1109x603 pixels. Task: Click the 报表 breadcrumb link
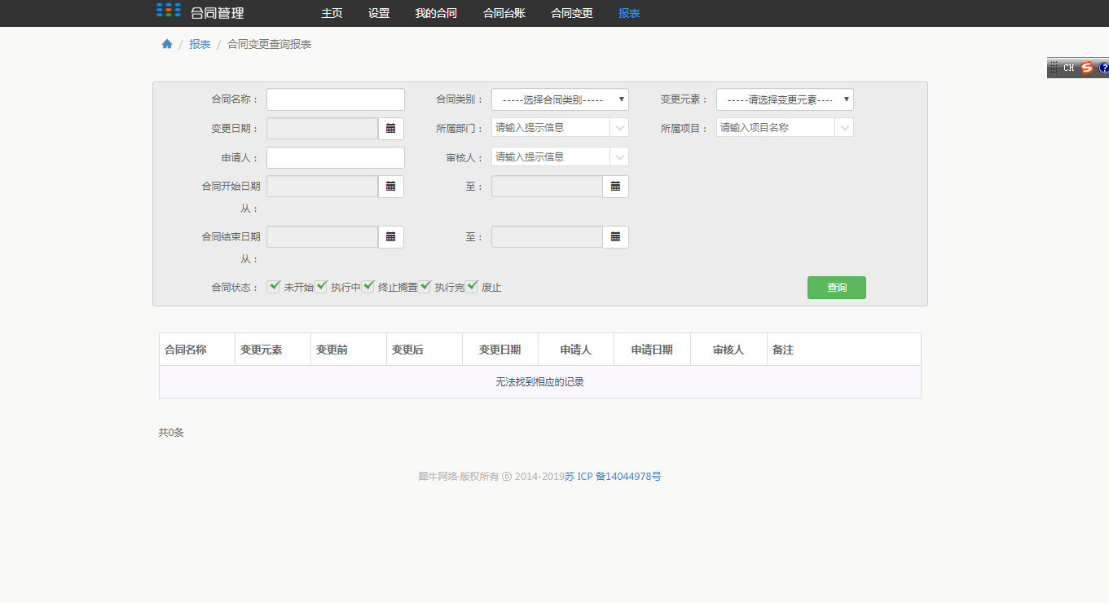[x=200, y=44]
